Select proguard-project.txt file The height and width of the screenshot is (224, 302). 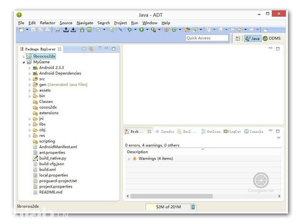click(x=55, y=181)
